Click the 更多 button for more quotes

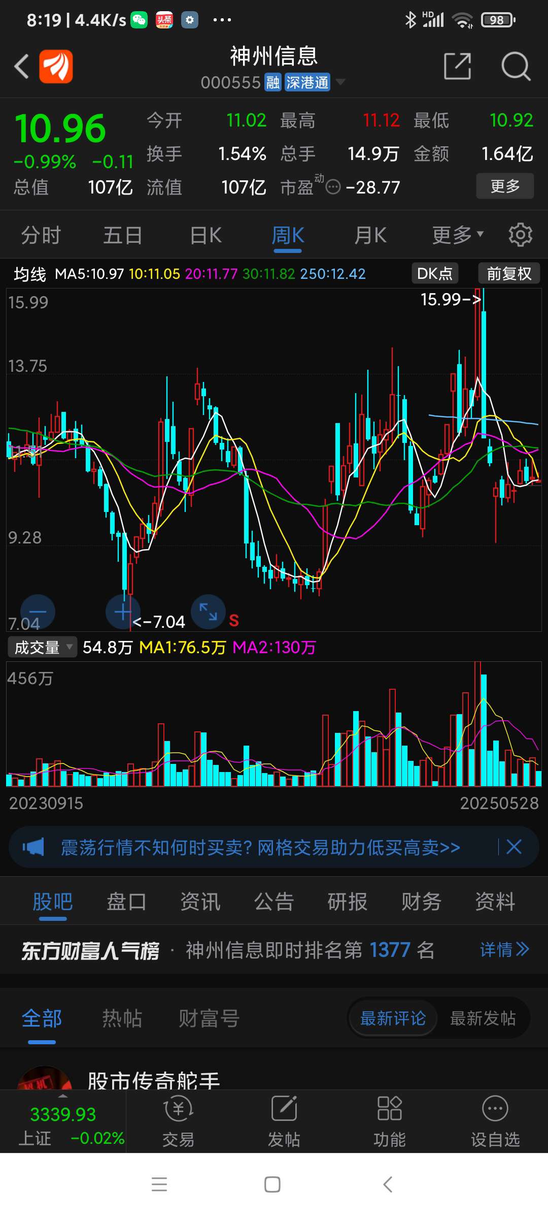pos(505,186)
